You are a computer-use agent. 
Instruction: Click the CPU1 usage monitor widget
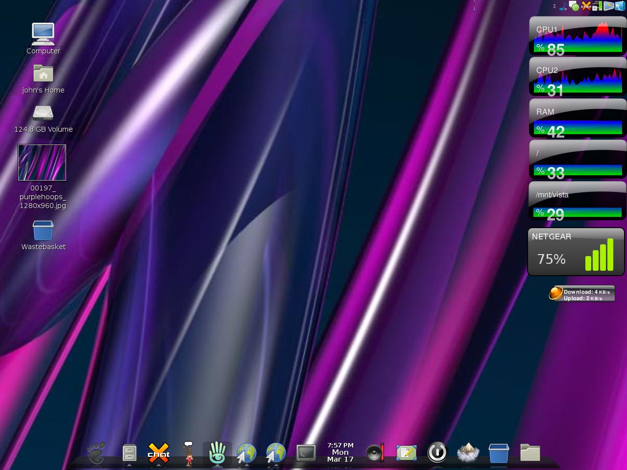point(578,36)
